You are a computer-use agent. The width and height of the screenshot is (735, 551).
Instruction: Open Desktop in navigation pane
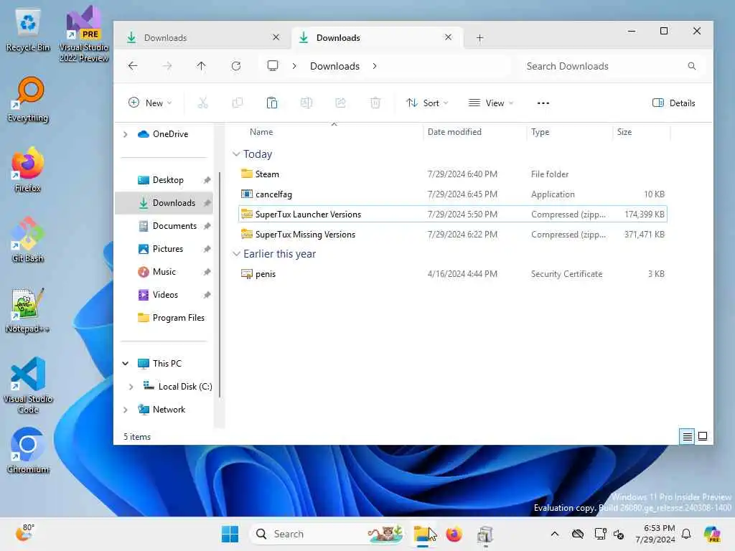[x=164, y=180]
